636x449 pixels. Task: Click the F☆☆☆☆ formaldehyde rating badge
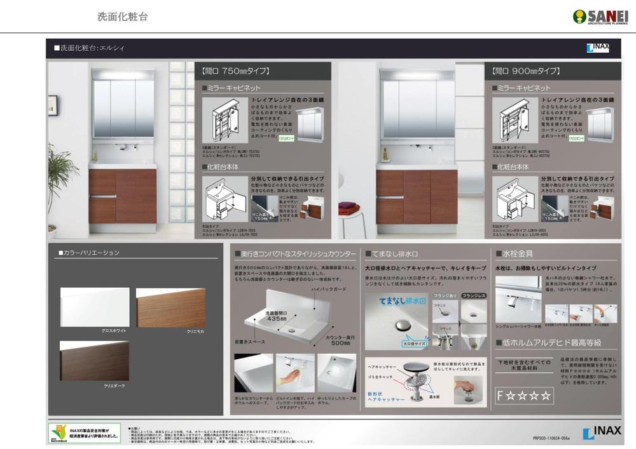[x=524, y=395]
